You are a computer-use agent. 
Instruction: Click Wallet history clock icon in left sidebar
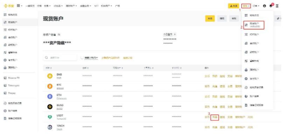[x=5, y=103]
